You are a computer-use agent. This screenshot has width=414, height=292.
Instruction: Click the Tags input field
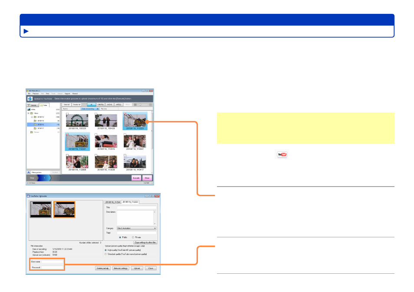tap(137, 233)
